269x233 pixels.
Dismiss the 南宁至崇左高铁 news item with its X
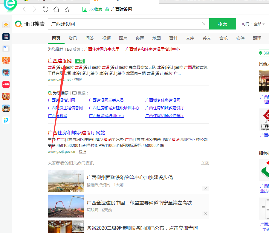point(206,214)
